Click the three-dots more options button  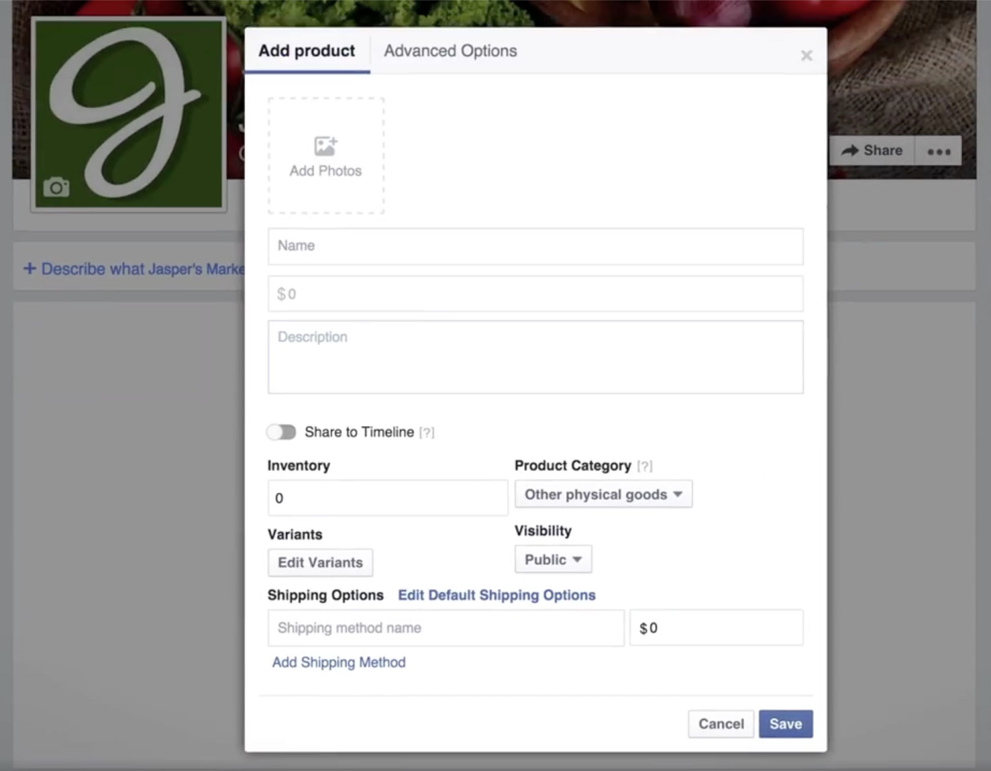[938, 151]
